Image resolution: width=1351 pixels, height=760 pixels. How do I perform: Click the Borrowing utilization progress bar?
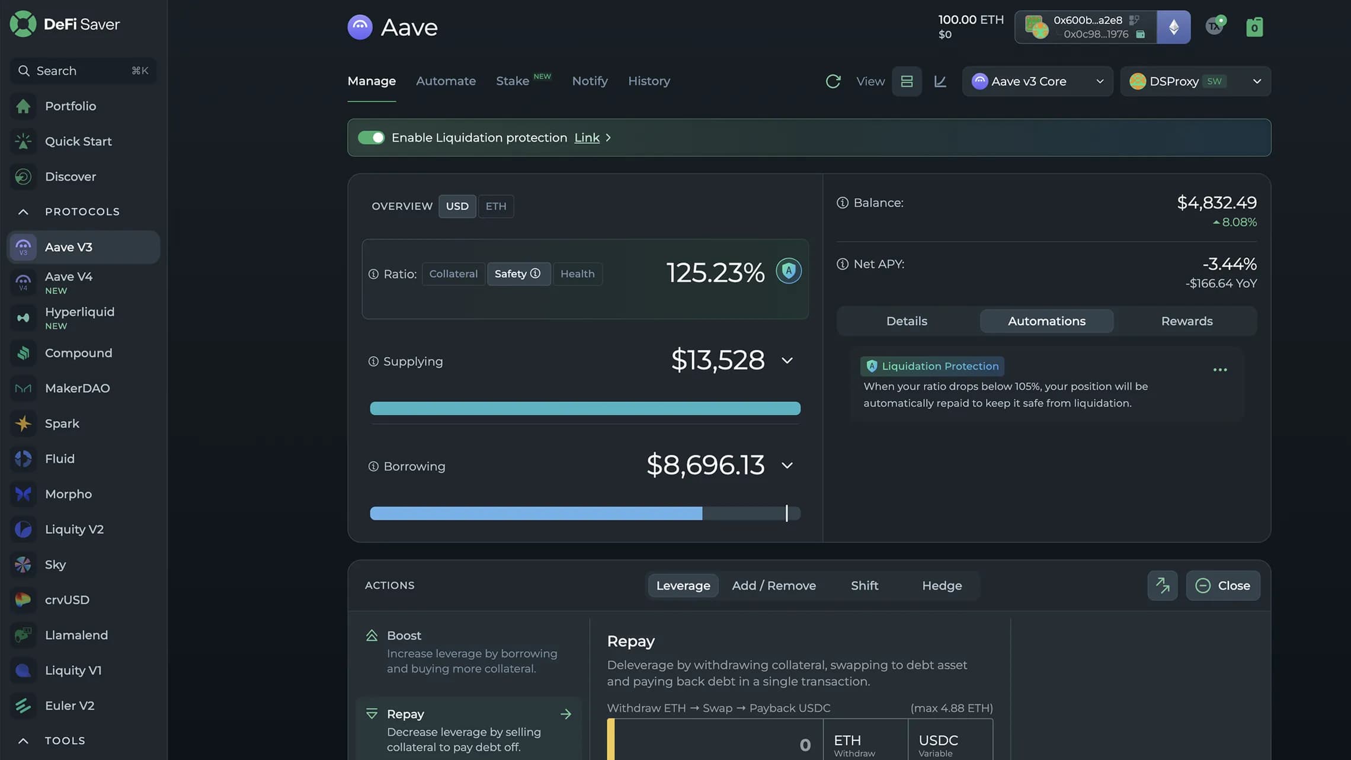click(585, 514)
